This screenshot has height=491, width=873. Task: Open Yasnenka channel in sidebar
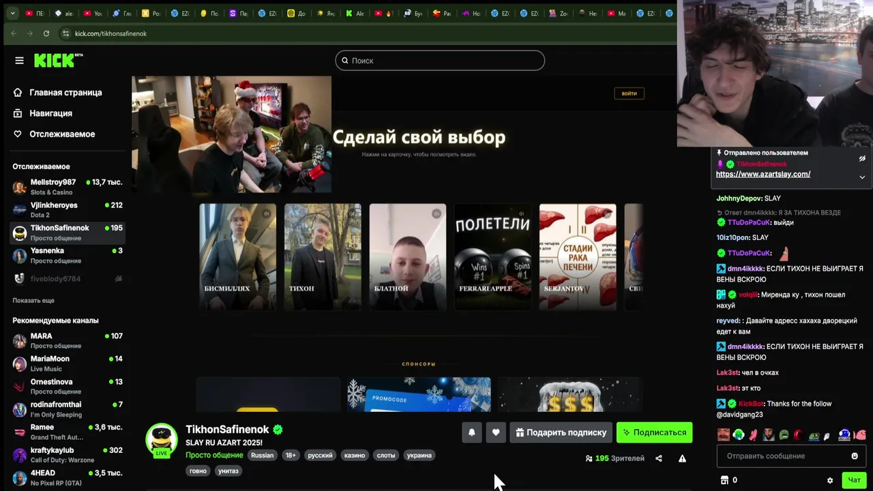tap(68, 255)
